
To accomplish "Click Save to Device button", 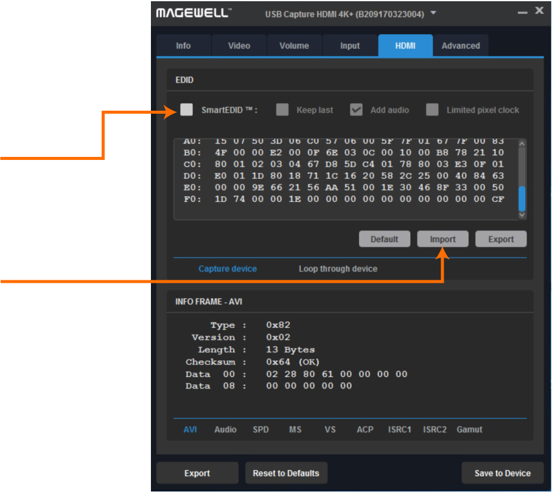I will [x=502, y=473].
